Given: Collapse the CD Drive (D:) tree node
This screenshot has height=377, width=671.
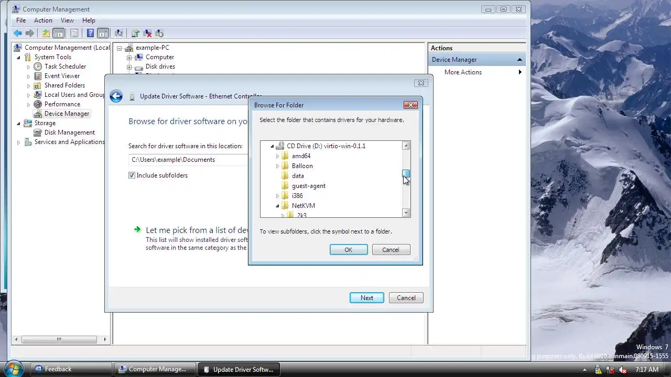Looking at the screenshot, I should tap(272, 146).
